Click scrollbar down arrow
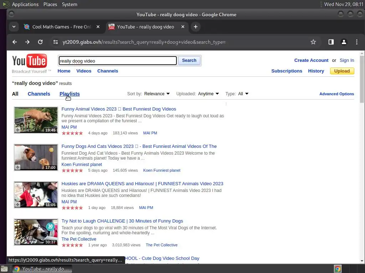The width and height of the screenshot is (365, 273). [x=362, y=261]
